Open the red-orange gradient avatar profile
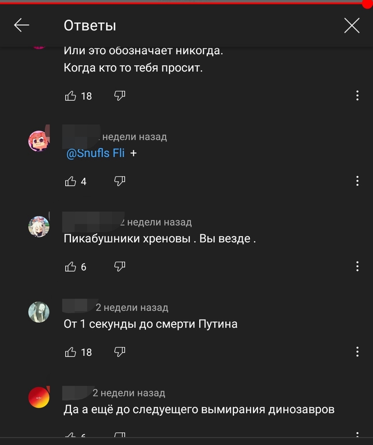This screenshot has height=445, width=373. coord(39,398)
